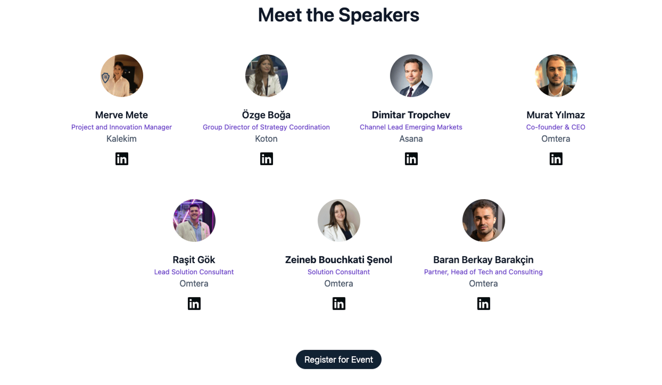Image resolution: width=662 pixels, height=385 pixels.
Task: Click Group Director of Strategy Coordination text
Action: coord(266,127)
